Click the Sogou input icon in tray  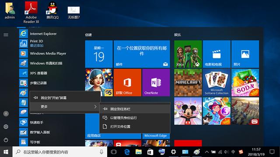click(x=241, y=152)
